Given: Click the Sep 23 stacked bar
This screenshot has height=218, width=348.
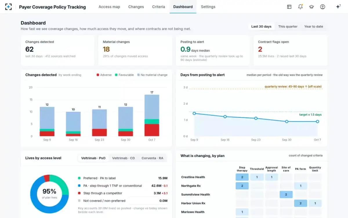Looking at the screenshot, I should pos(99,123).
